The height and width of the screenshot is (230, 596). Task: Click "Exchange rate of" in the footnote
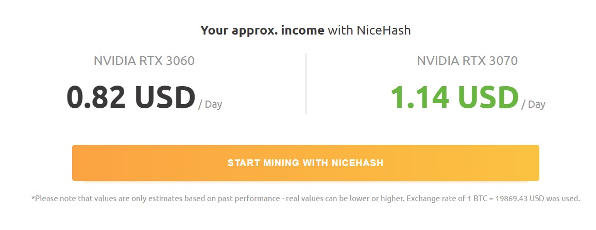[x=424, y=198]
